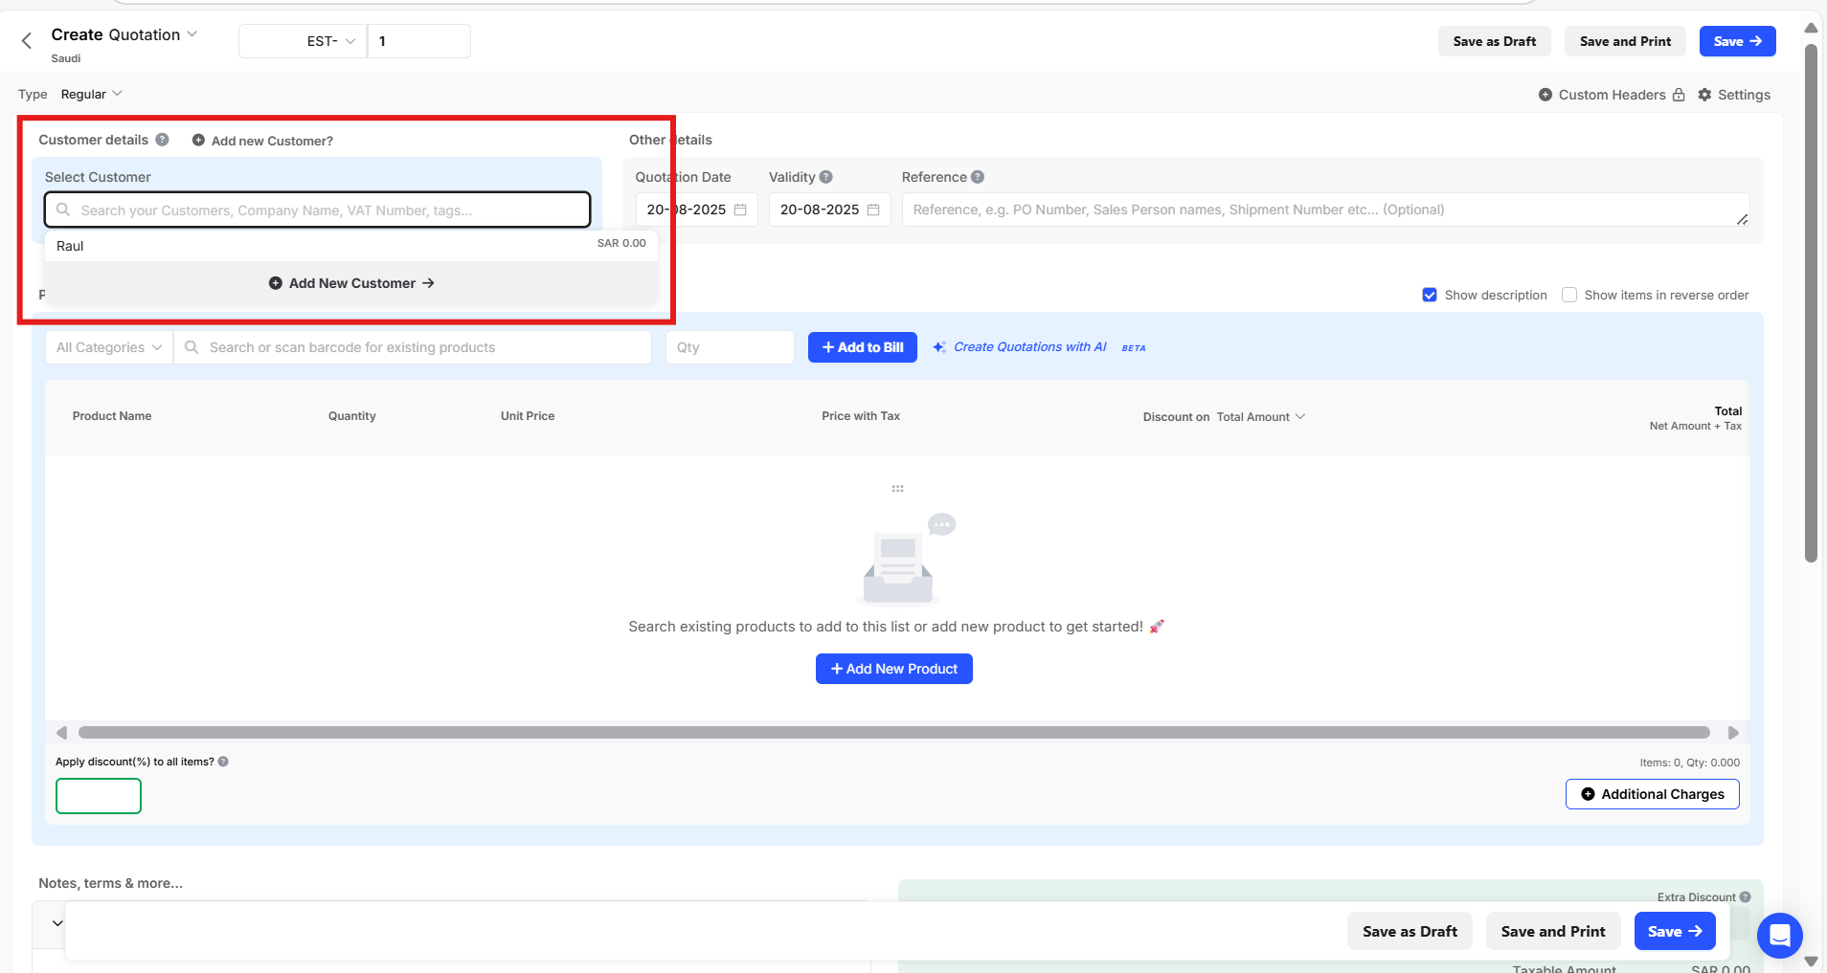The height and width of the screenshot is (973, 1827).
Task: Click the customer search magnifier icon
Action: tap(63, 210)
